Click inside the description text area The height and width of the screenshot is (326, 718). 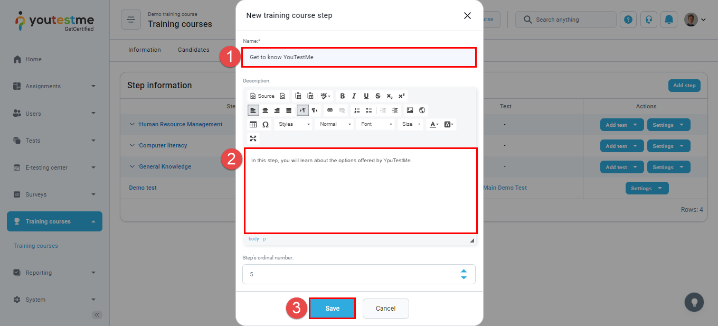click(361, 190)
